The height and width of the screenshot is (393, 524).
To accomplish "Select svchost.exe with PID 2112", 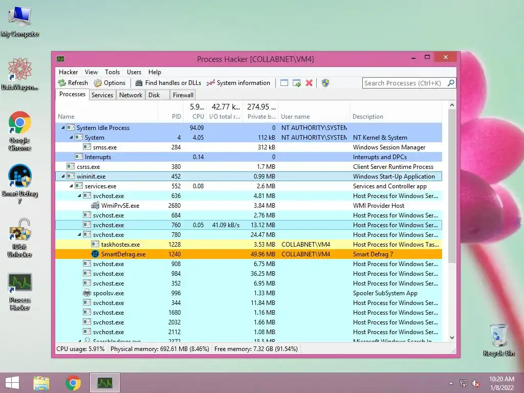I will coord(249,332).
